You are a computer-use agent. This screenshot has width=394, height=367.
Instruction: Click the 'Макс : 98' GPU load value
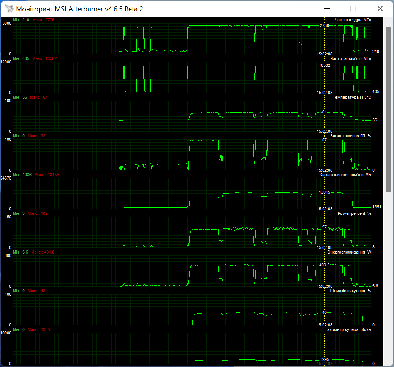pos(36,136)
